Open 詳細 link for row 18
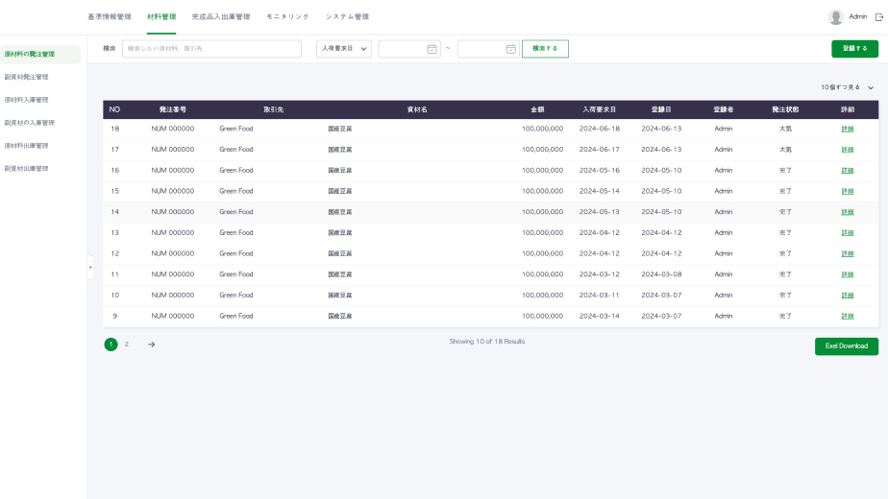The image size is (888, 499). click(848, 129)
